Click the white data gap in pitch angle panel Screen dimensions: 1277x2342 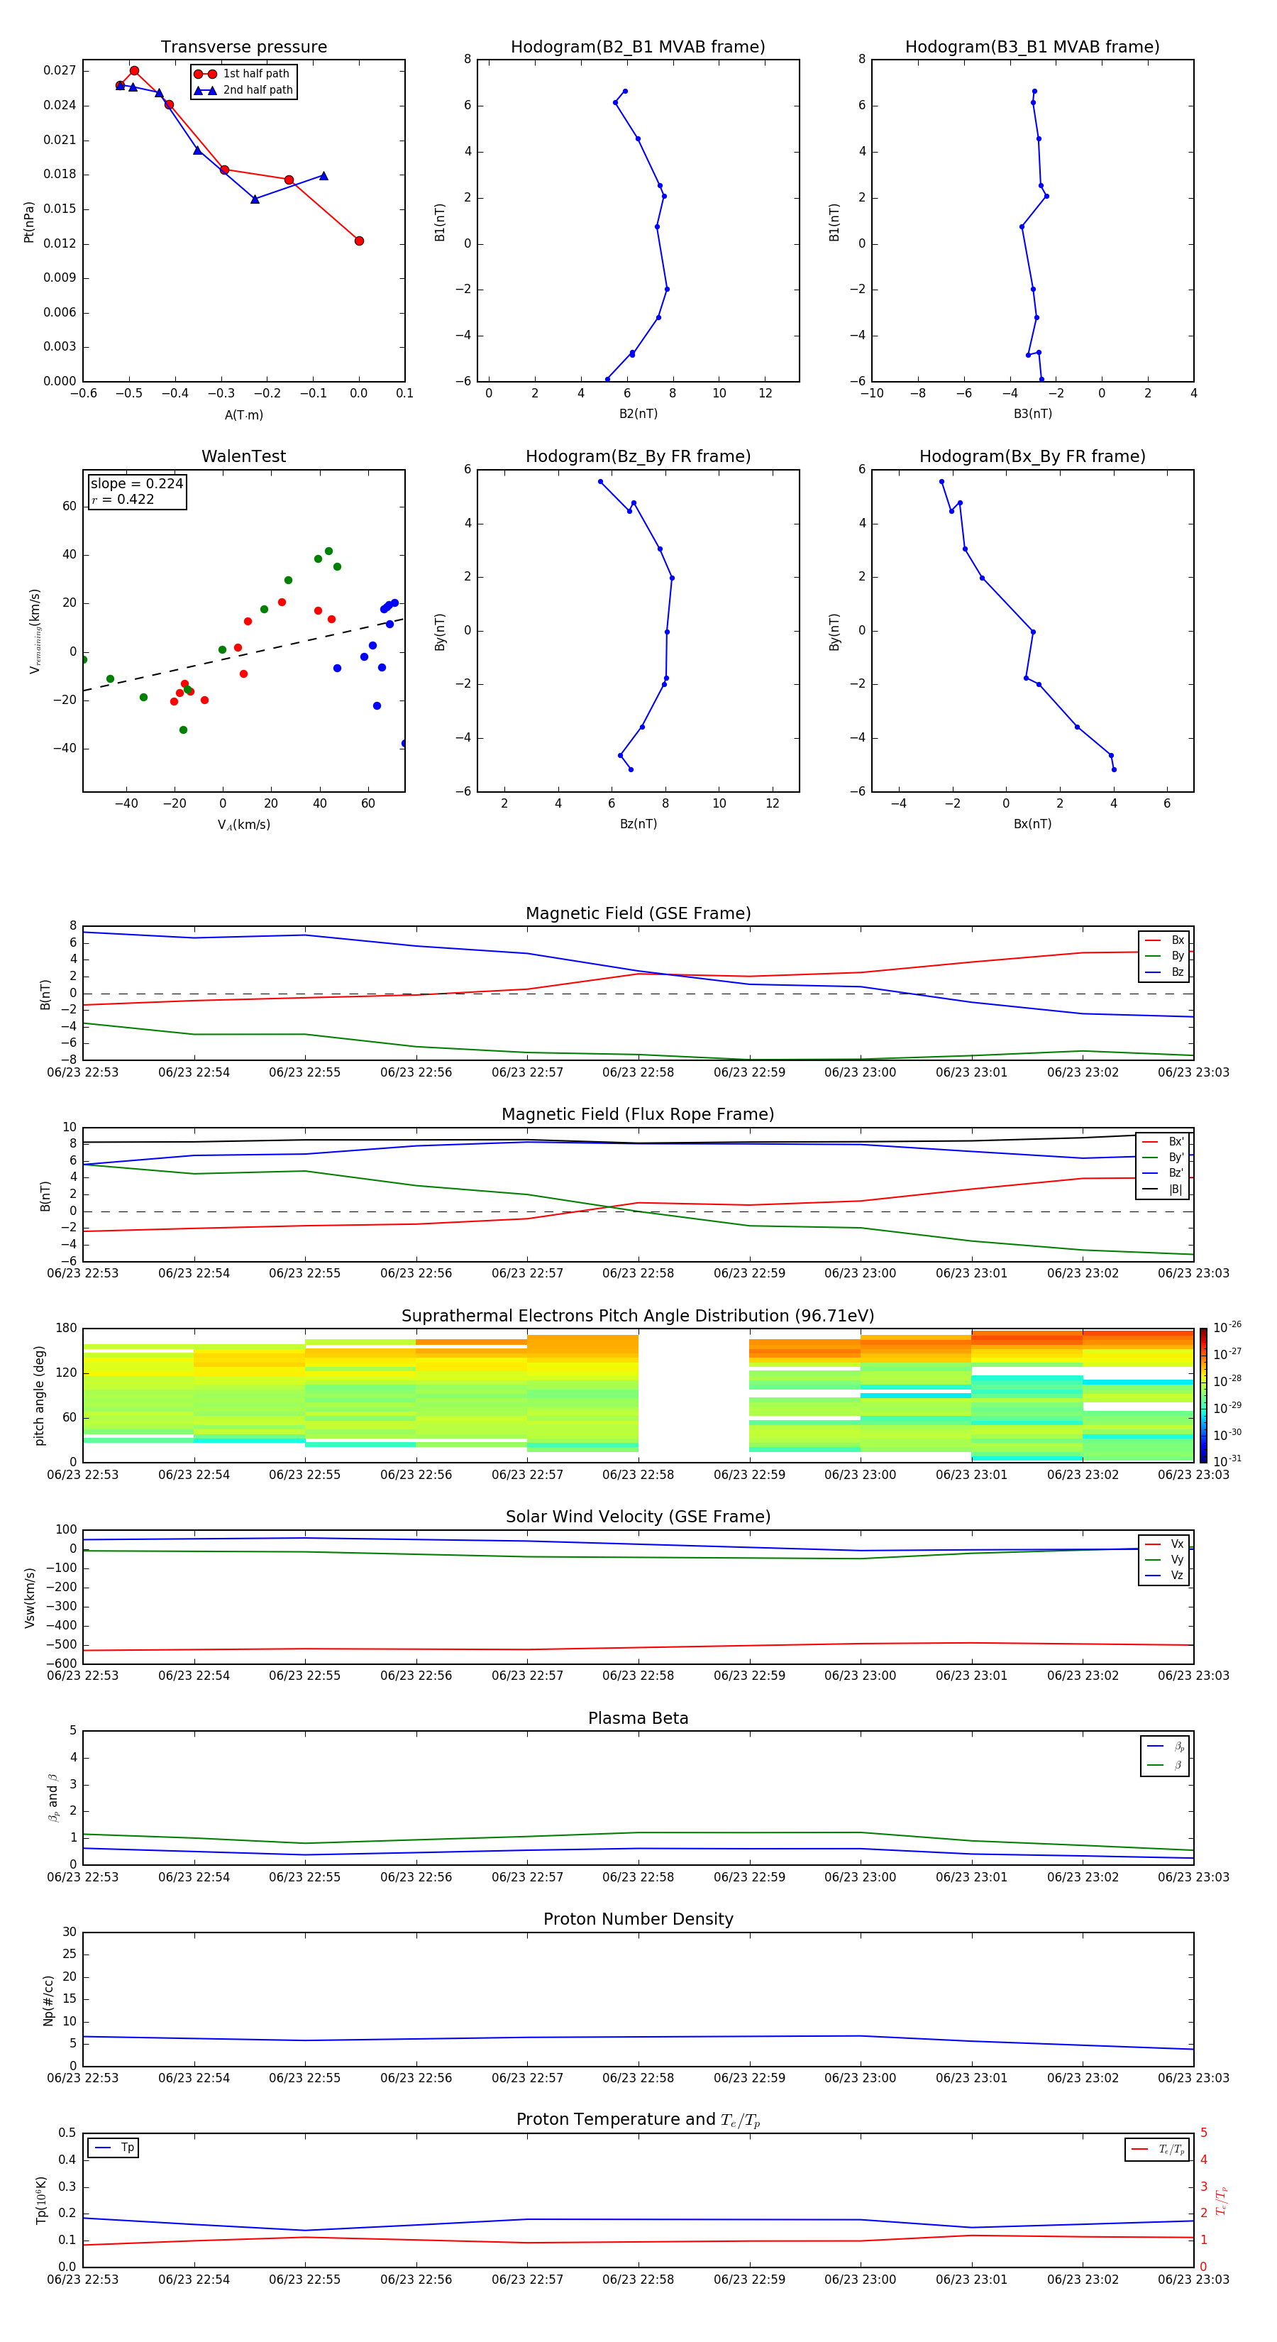coord(694,1395)
